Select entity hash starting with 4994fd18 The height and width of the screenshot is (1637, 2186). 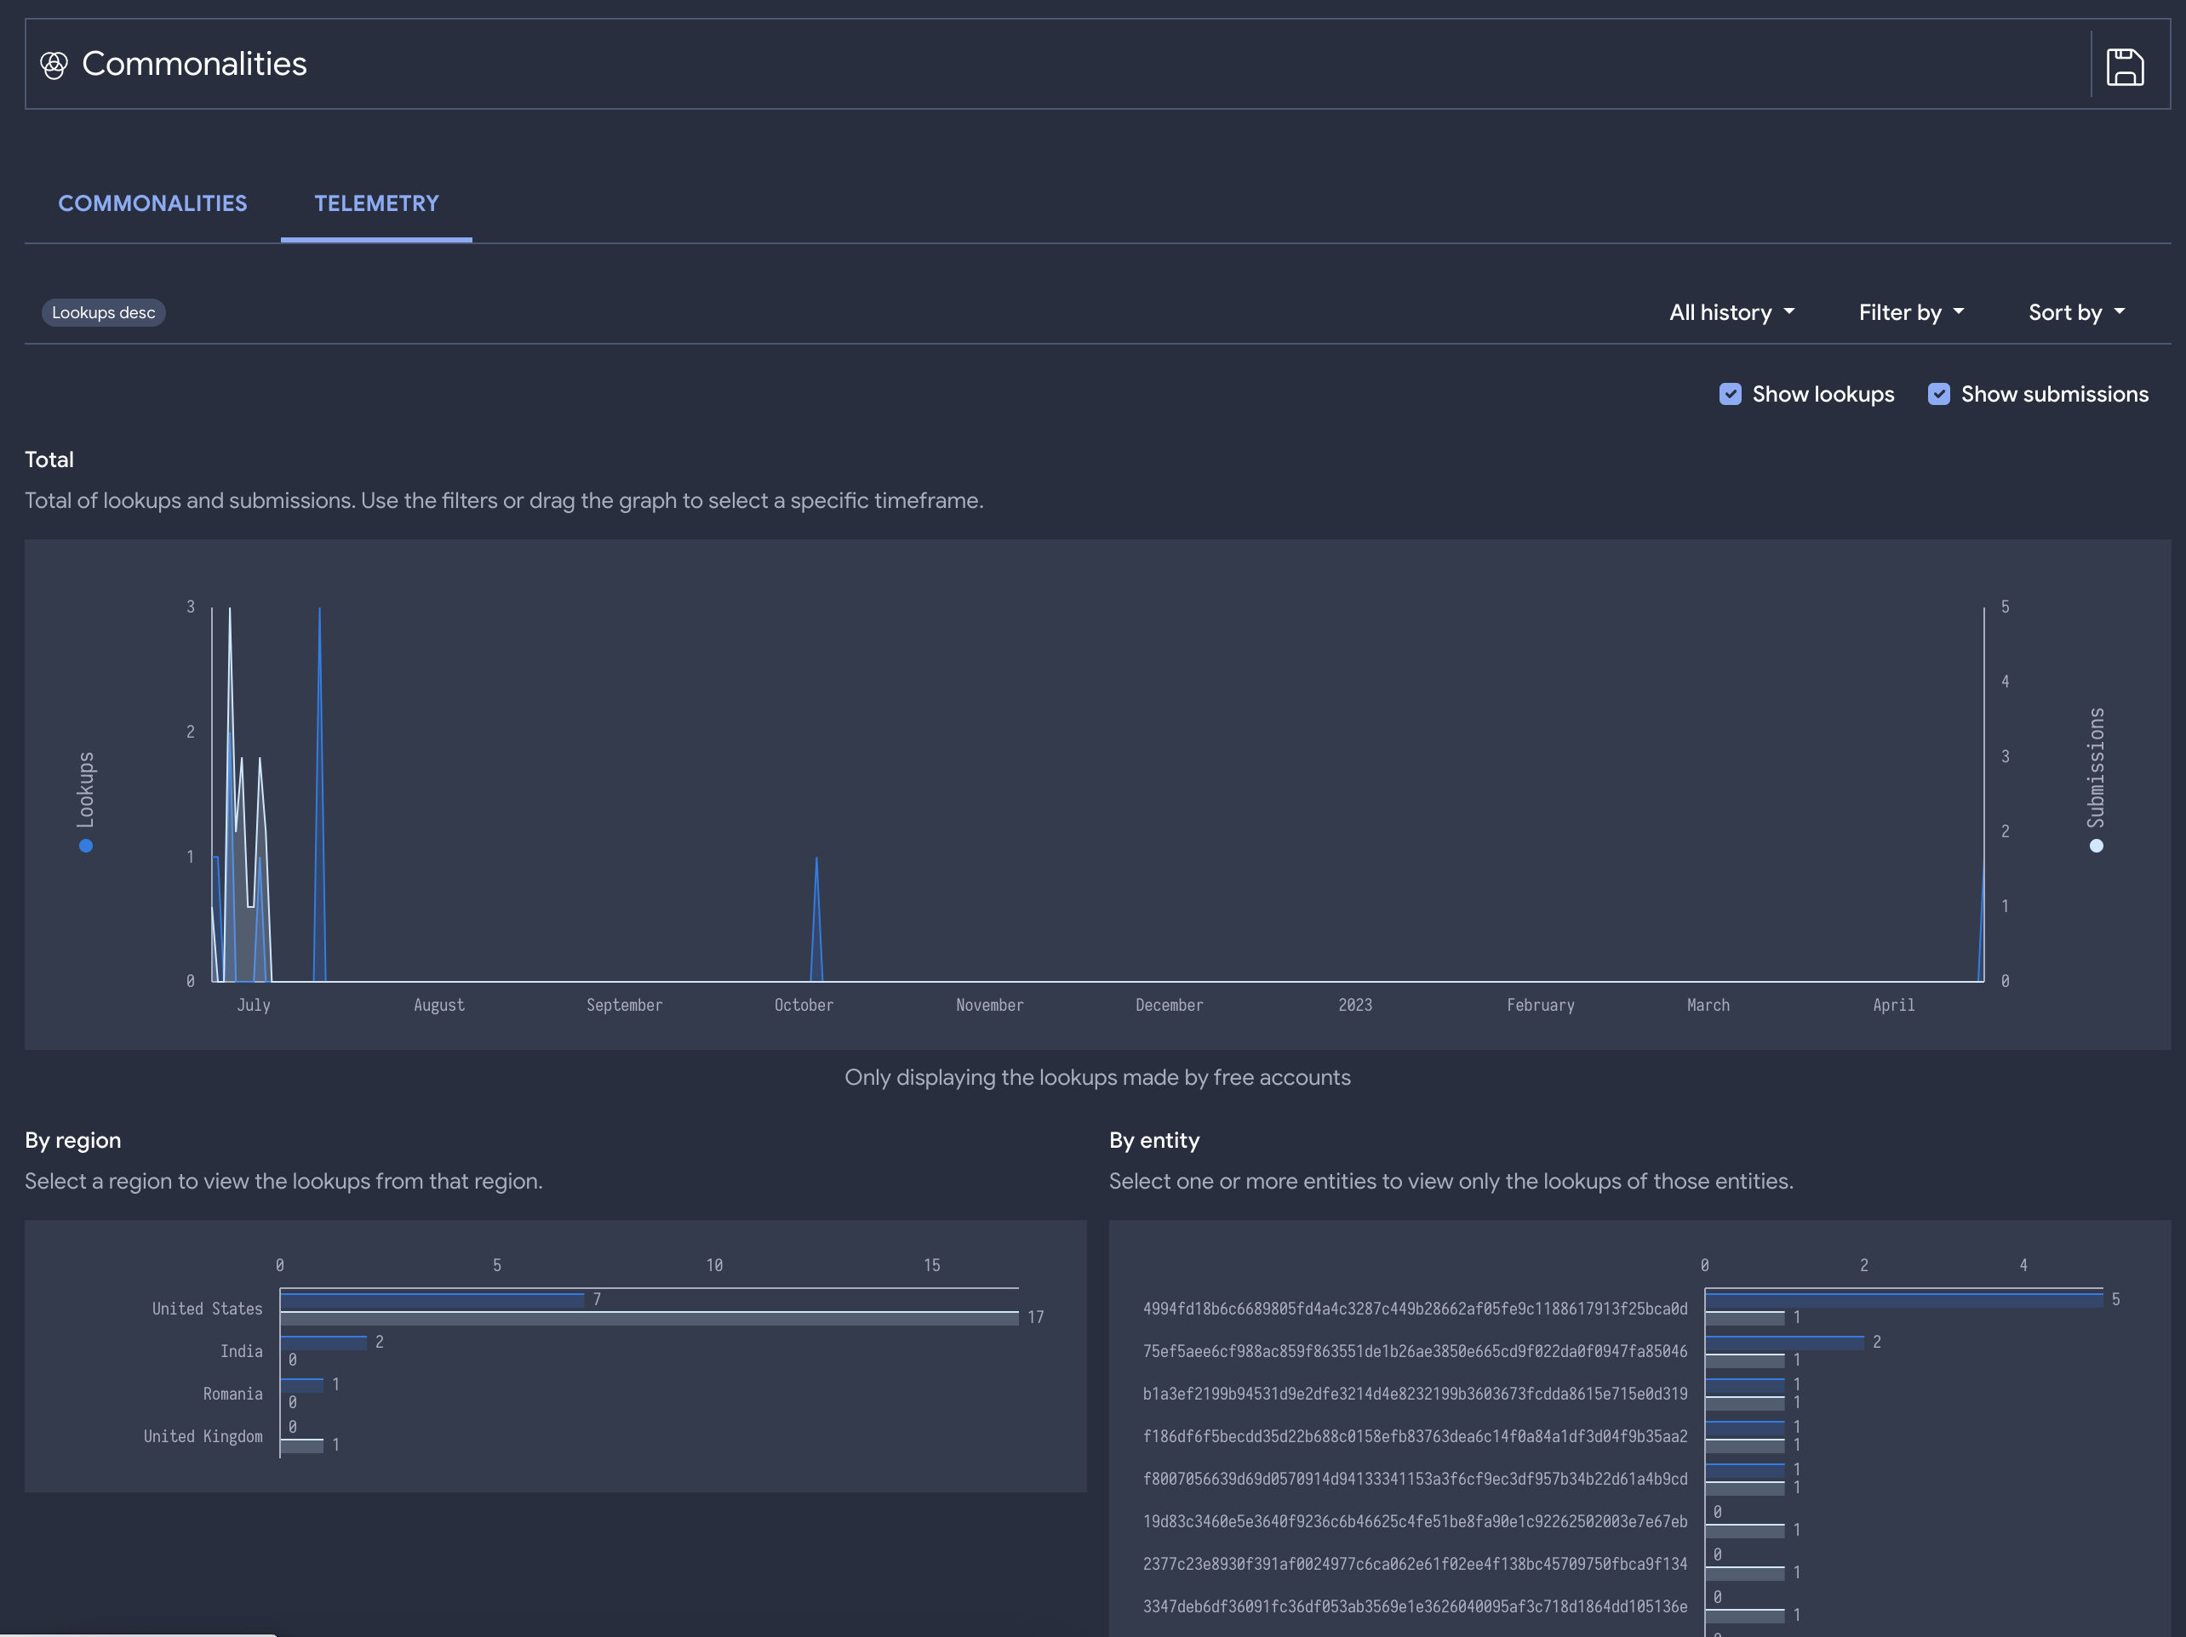pos(1414,1309)
